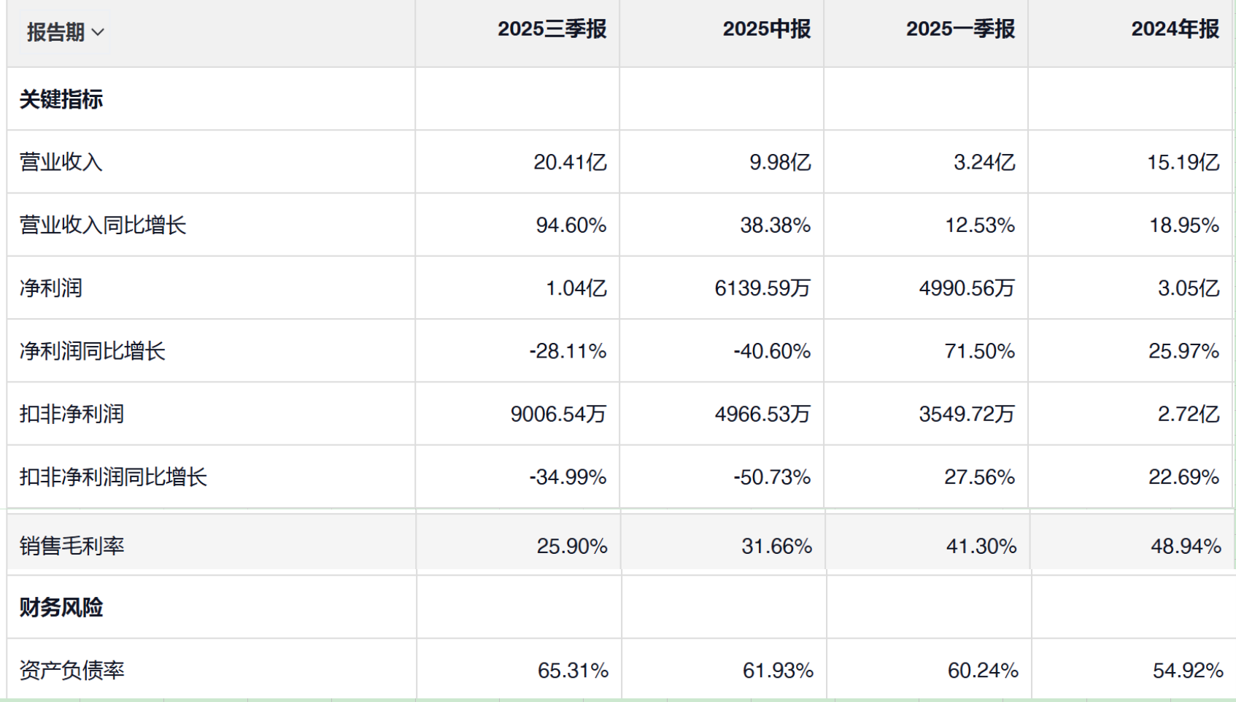Click the 20.41亿 revenue cell
The width and height of the screenshot is (1236, 702).
570,162
